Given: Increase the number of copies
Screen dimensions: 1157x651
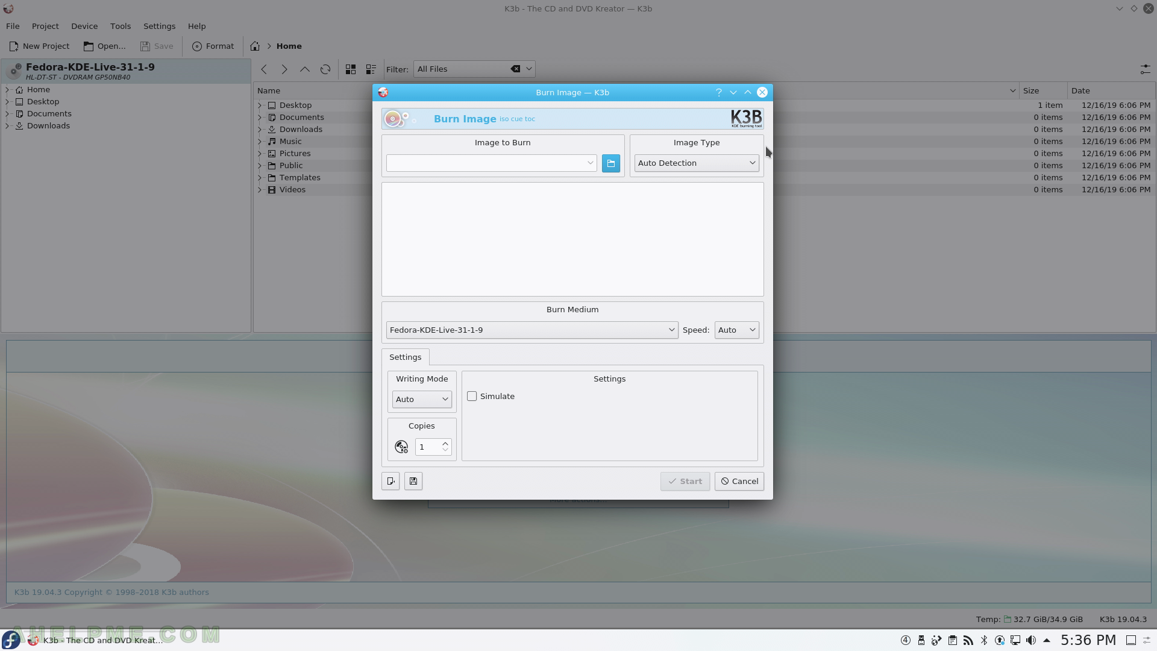Looking at the screenshot, I should (x=445, y=444).
